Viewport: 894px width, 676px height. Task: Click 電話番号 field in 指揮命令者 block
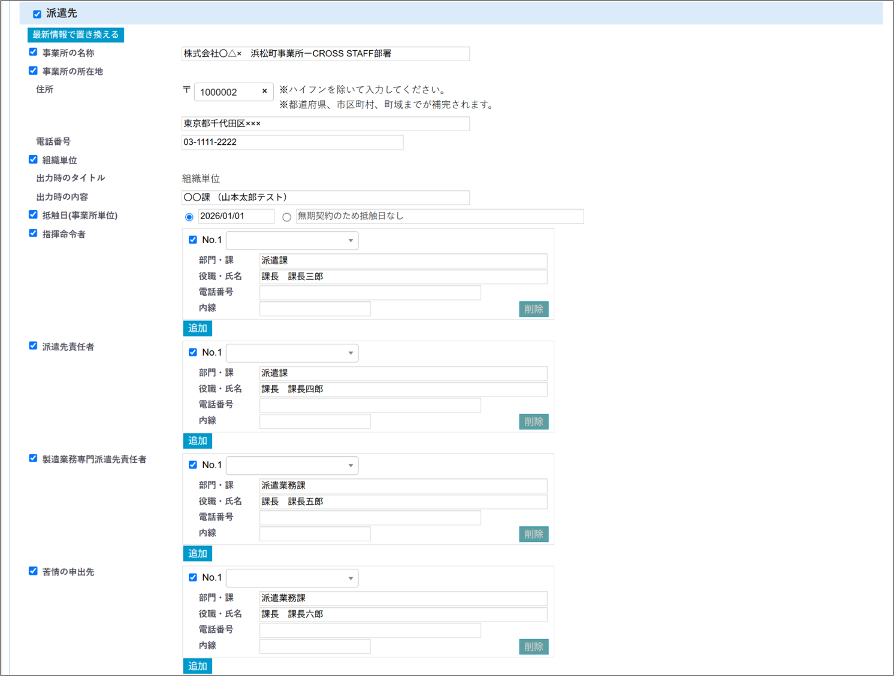tap(370, 292)
